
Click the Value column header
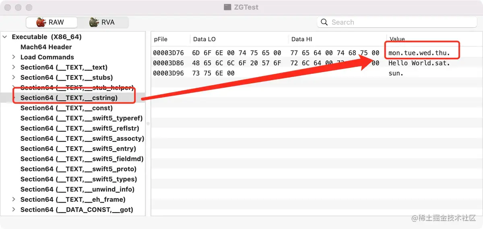397,39
